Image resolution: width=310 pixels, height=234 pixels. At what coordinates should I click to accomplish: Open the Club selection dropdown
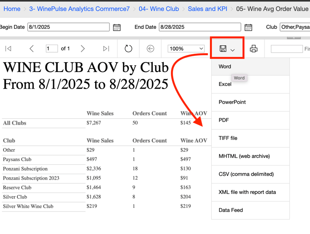click(x=294, y=27)
